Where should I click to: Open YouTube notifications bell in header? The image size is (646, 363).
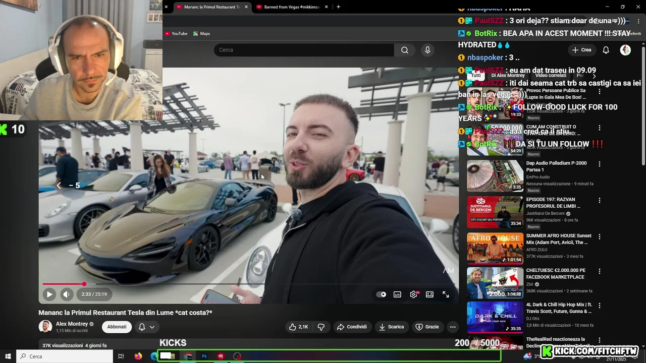pos(606,50)
